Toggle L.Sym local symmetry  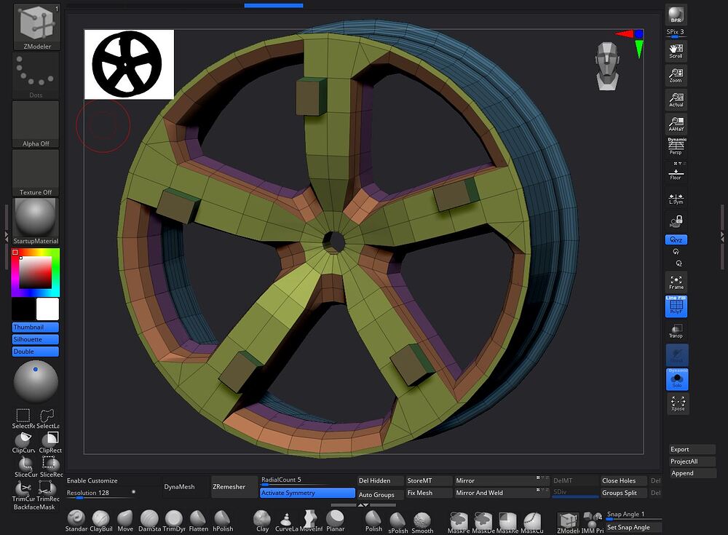click(x=676, y=199)
